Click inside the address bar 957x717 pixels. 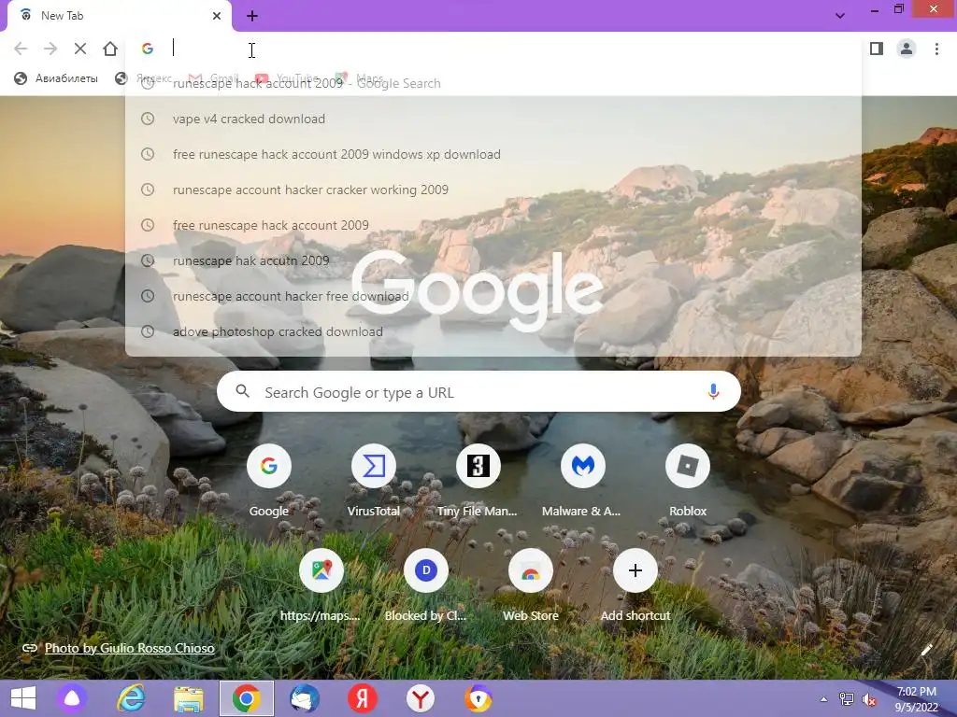click(493, 49)
